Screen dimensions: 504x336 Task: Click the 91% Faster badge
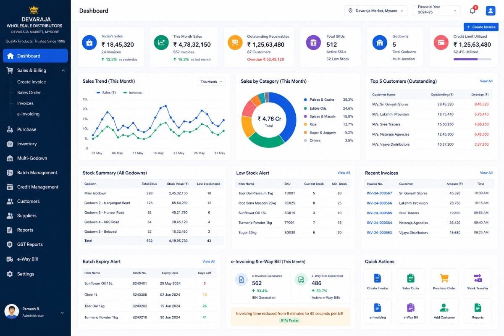tap(290, 320)
